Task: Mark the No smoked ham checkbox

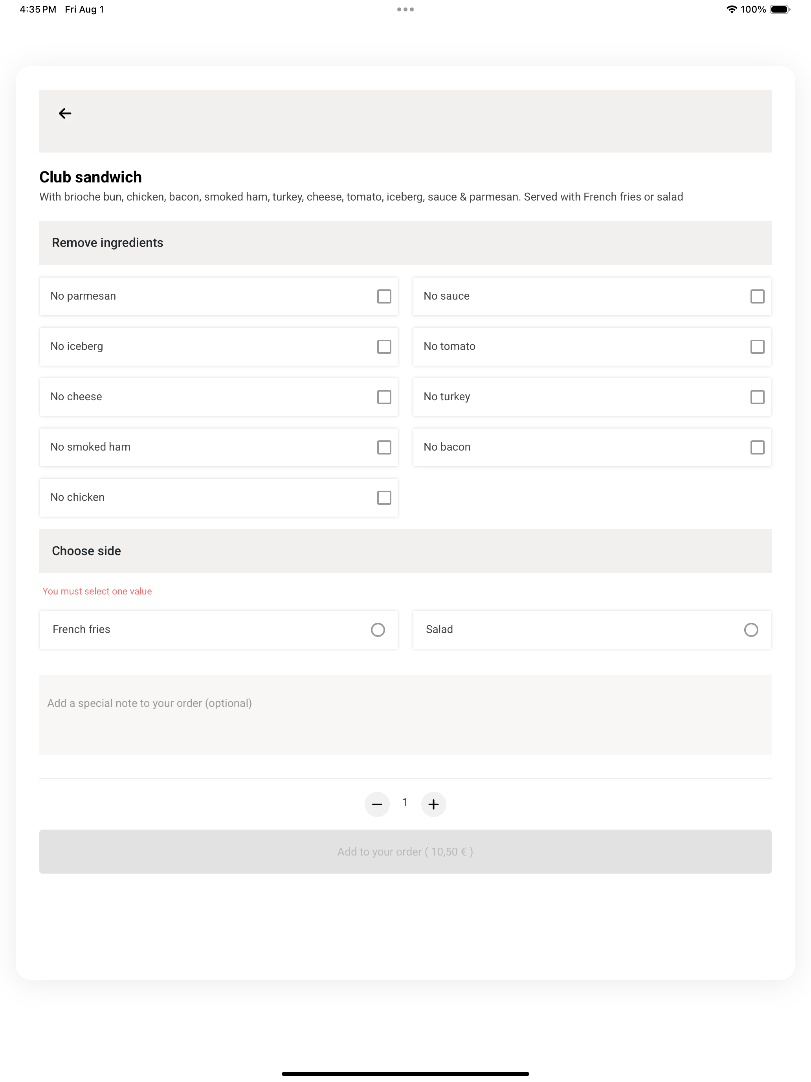Action: click(384, 447)
